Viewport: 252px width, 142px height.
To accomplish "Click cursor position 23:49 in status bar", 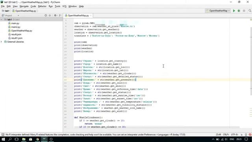I will [219, 135].
